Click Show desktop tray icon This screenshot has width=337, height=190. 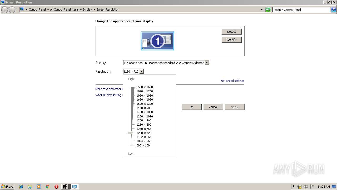pos(334,187)
